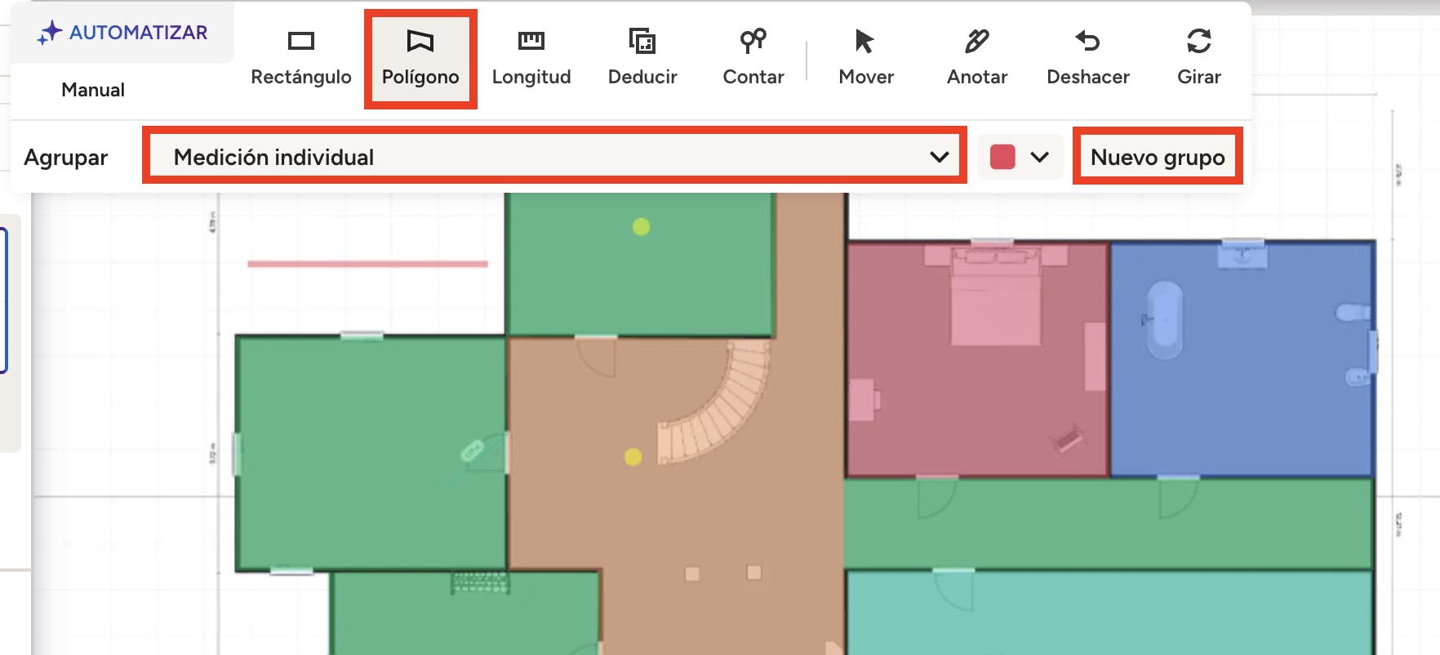Select the Polígono tool
This screenshot has height=655, width=1440.
pos(420,58)
